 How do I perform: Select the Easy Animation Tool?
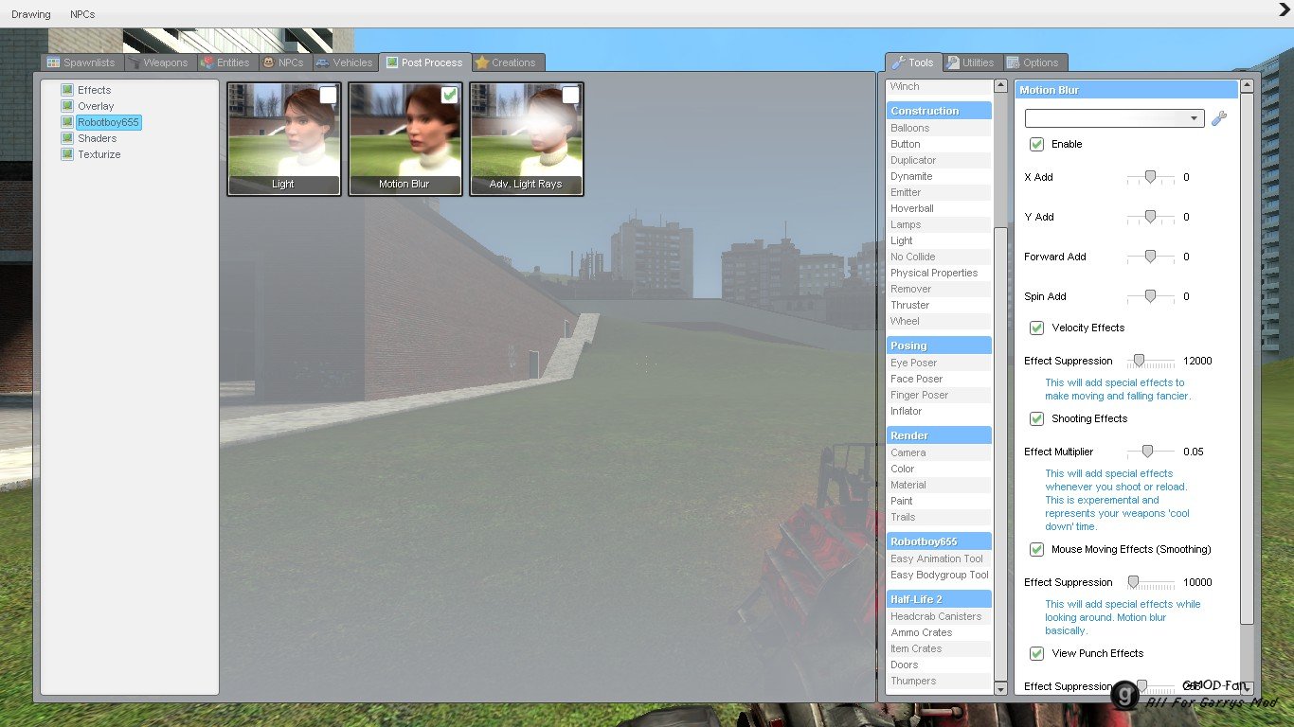click(939, 559)
